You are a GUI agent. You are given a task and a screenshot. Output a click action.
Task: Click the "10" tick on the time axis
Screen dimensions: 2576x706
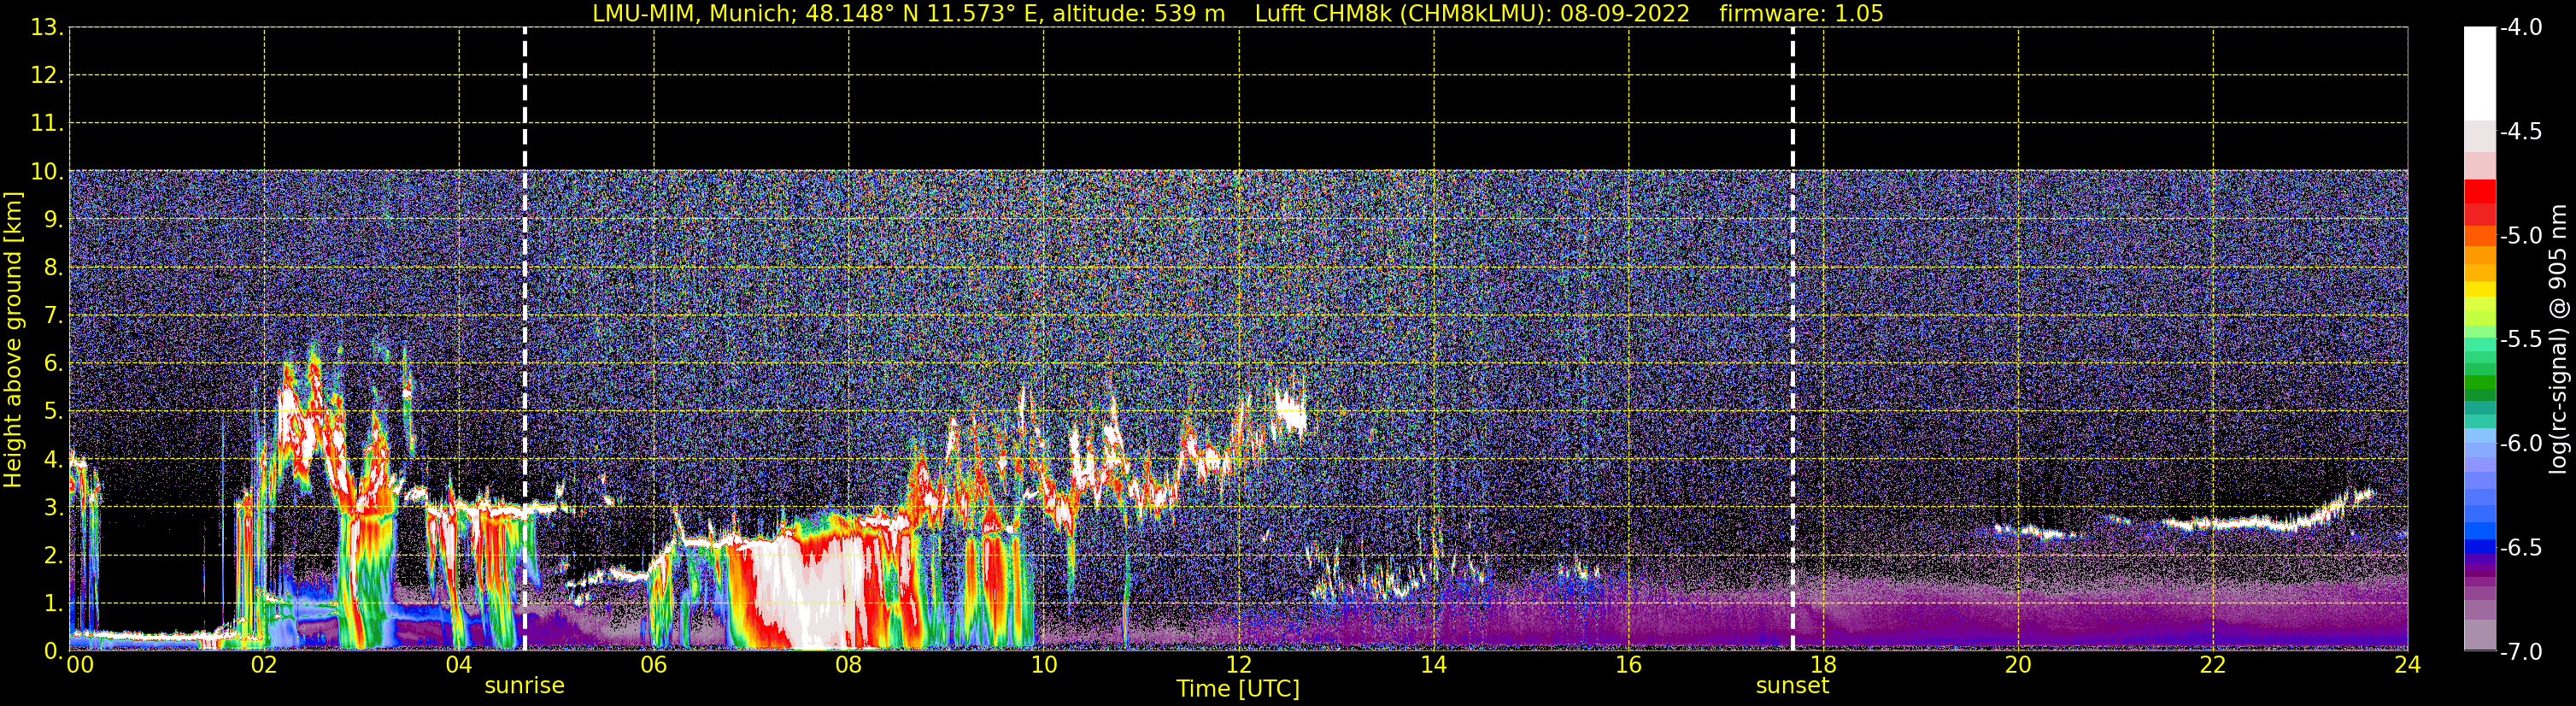point(1043,665)
